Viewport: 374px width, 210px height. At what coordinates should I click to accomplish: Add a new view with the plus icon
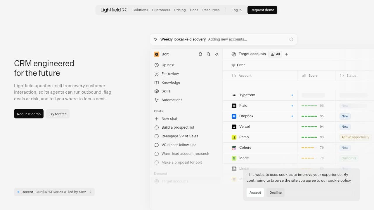(287, 54)
